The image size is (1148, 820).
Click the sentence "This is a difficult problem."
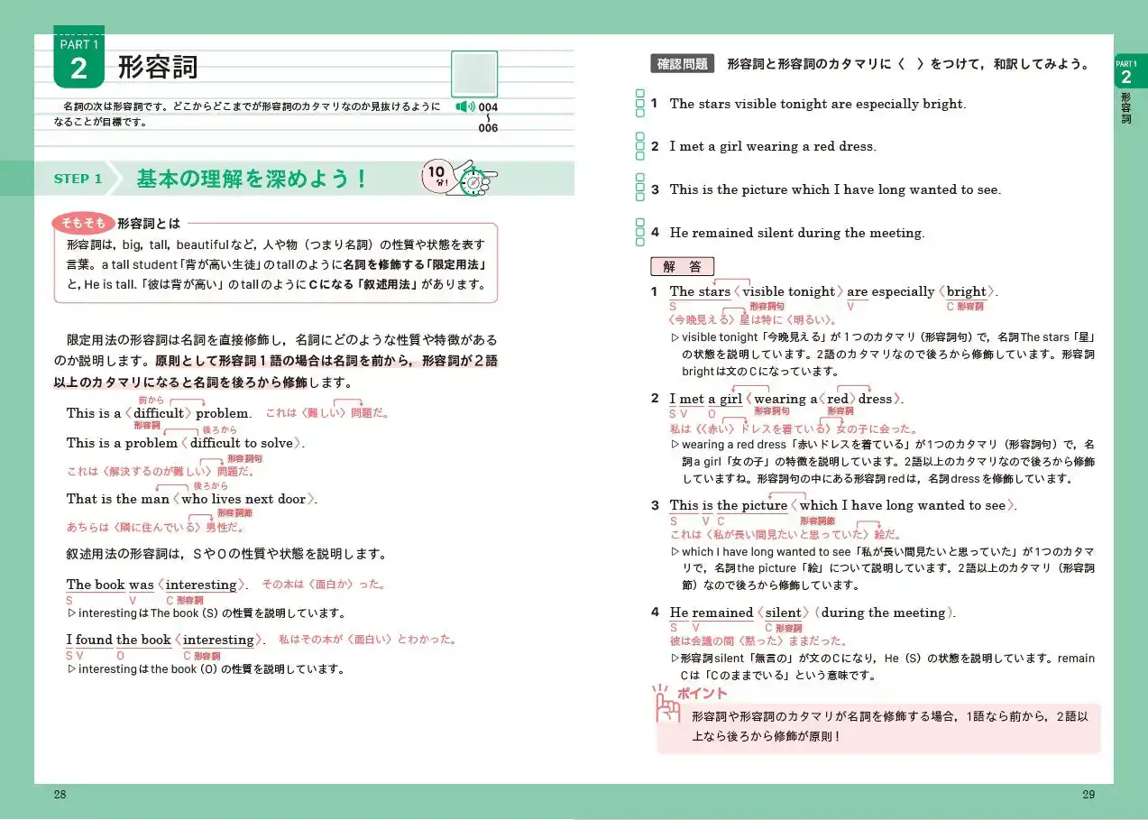click(160, 413)
